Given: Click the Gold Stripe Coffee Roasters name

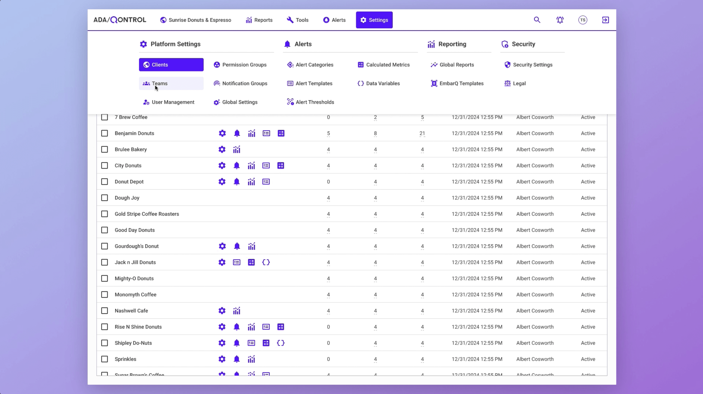Looking at the screenshot, I should [147, 214].
